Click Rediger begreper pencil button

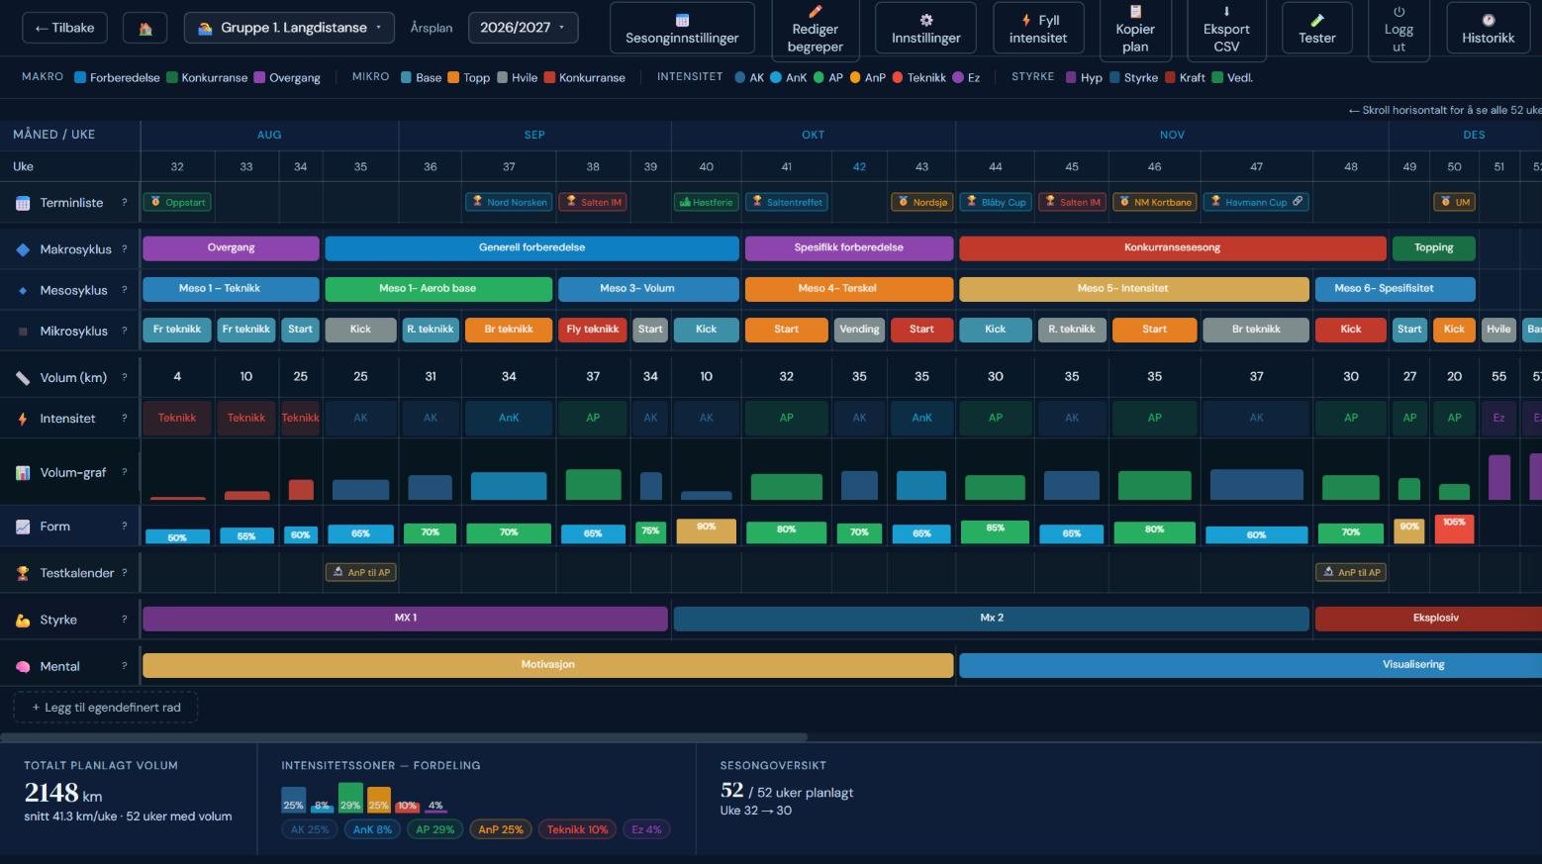click(x=816, y=29)
